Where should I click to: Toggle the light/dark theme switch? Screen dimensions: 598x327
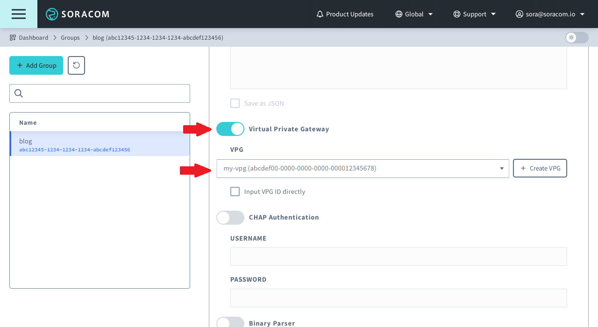[x=576, y=37]
